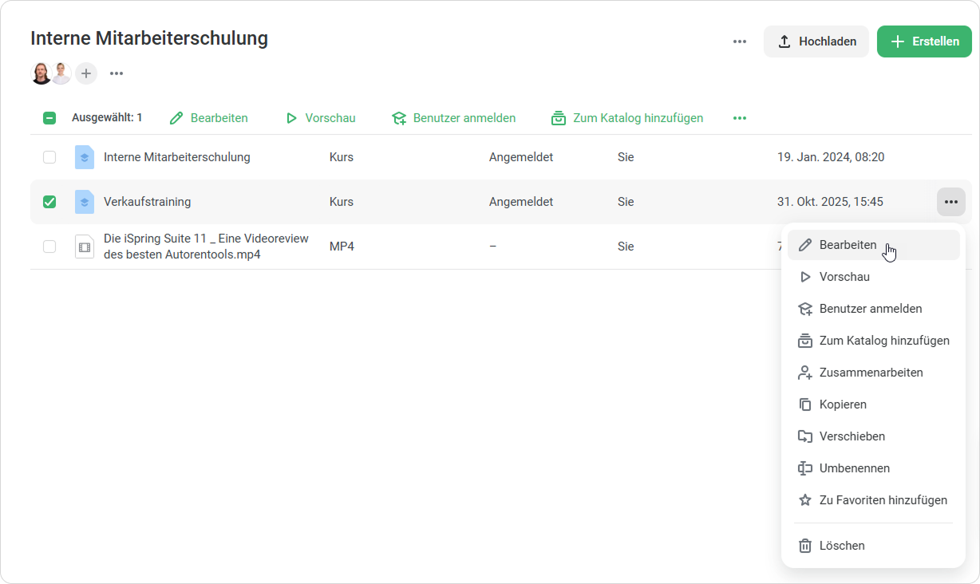Viewport: 980px width, 584px height.
Task: Click the green Erstellen button
Action: click(x=924, y=41)
